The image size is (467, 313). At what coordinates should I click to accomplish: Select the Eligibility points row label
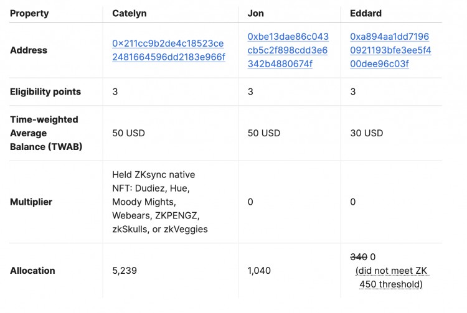tap(45, 91)
